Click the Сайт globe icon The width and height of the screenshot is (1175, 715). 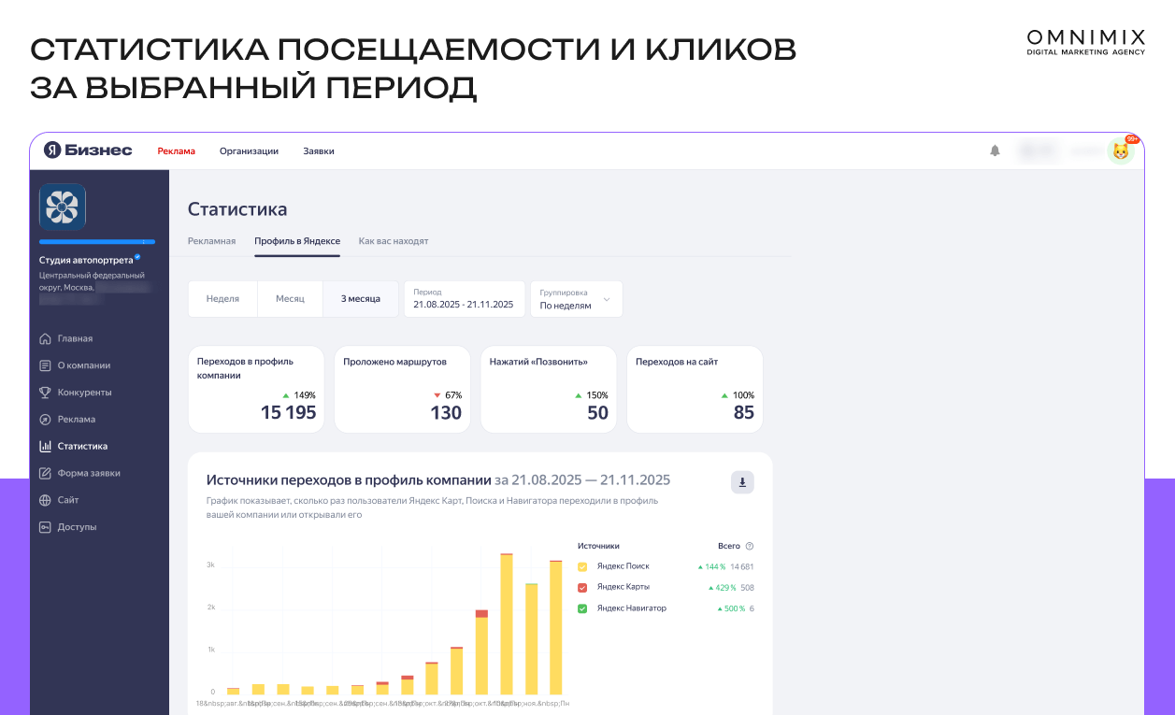[x=45, y=500]
